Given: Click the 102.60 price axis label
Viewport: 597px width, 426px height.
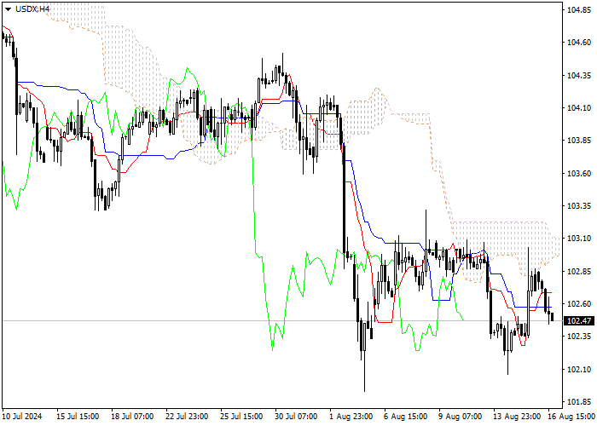Looking at the screenshot, I should [579, 304].
